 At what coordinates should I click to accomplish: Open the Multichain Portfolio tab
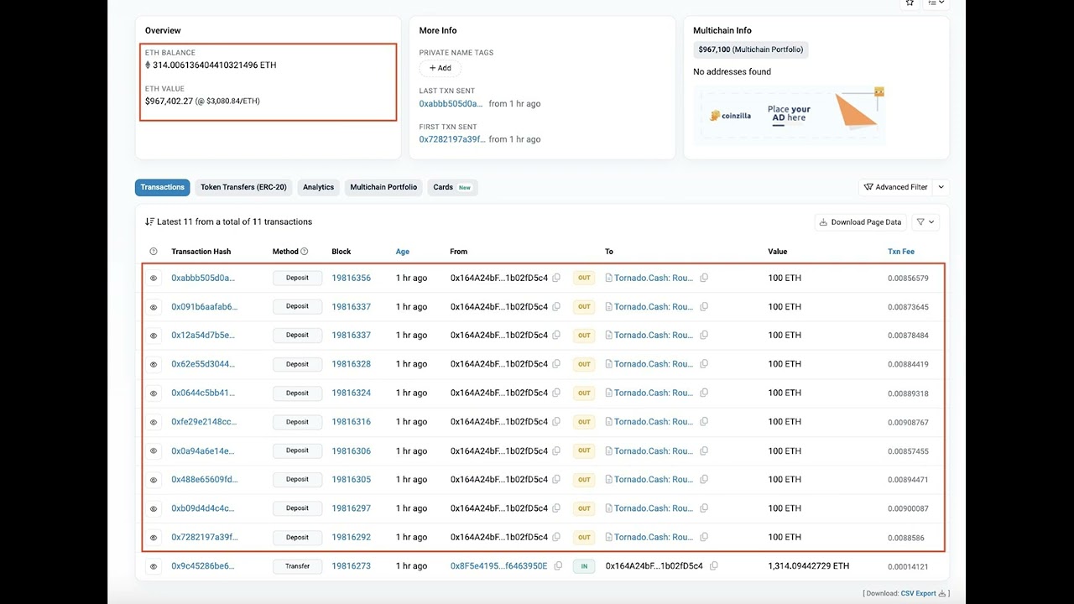[x=383, y=187]
